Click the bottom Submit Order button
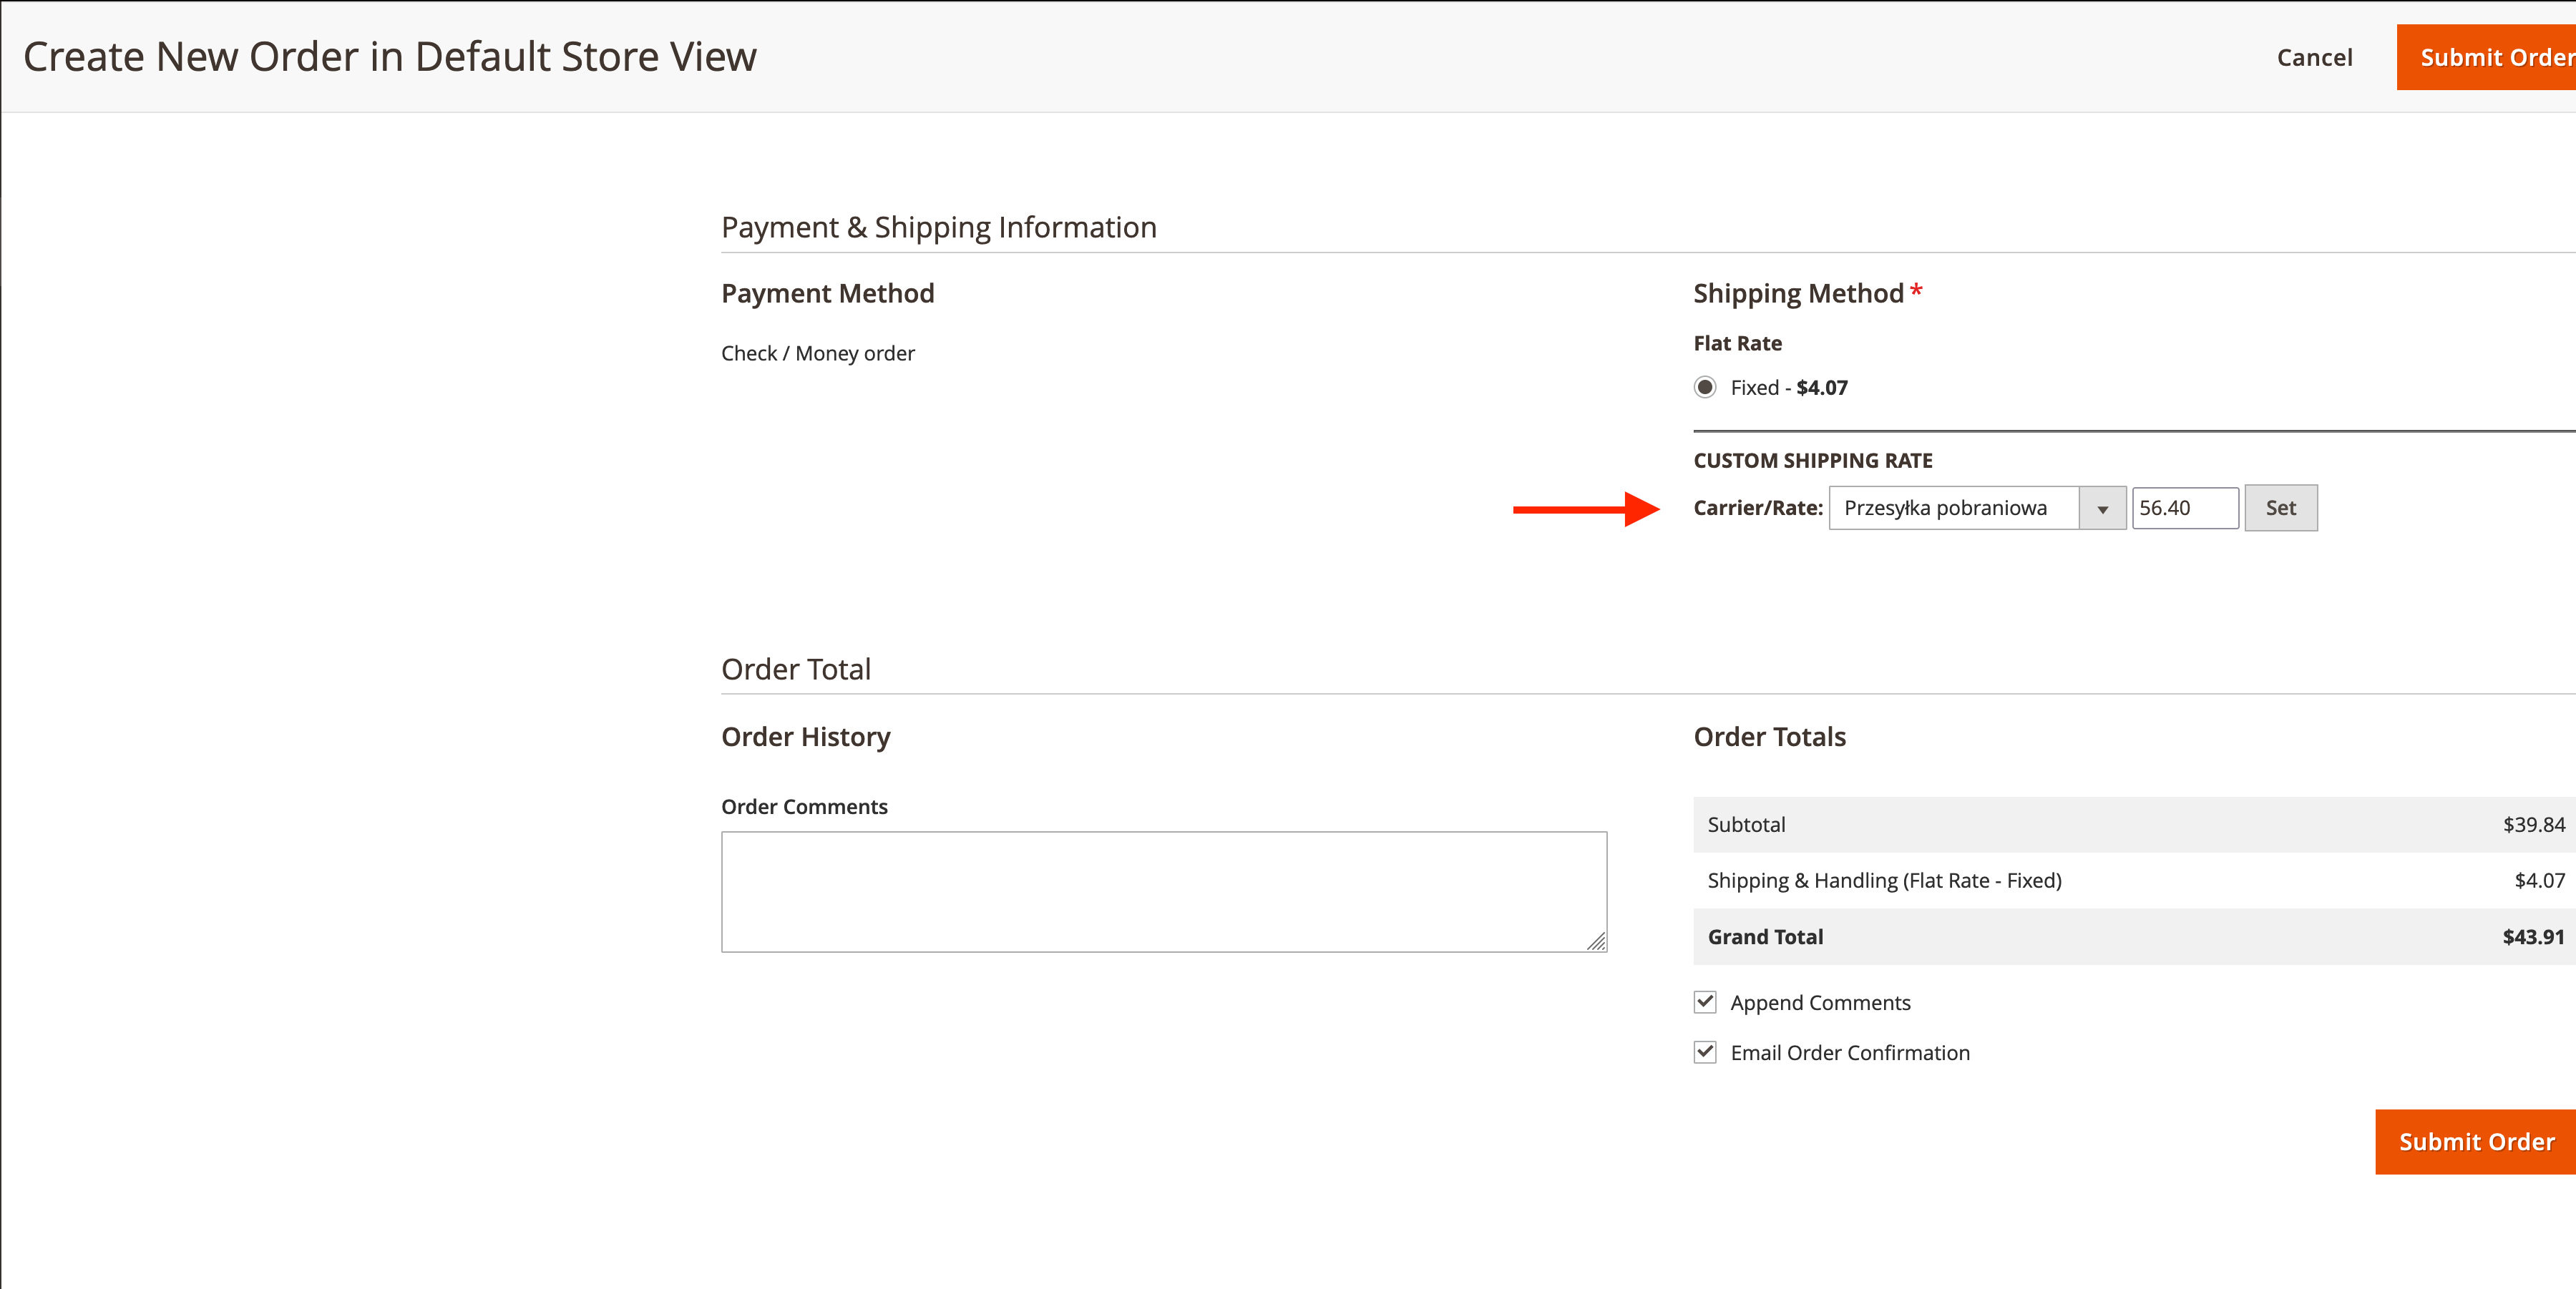 pyautogui.click(x=2475, y=1142)
